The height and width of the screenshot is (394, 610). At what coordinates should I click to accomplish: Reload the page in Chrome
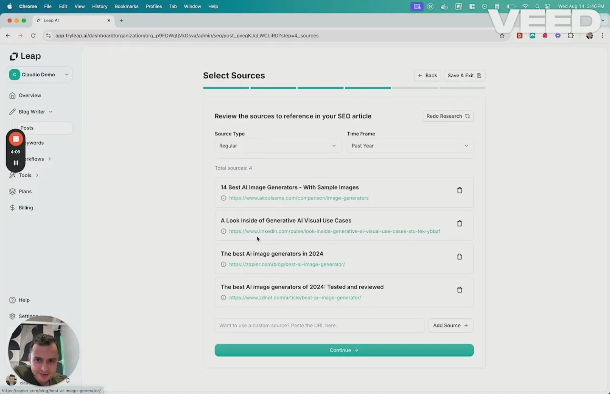[33, 36]
